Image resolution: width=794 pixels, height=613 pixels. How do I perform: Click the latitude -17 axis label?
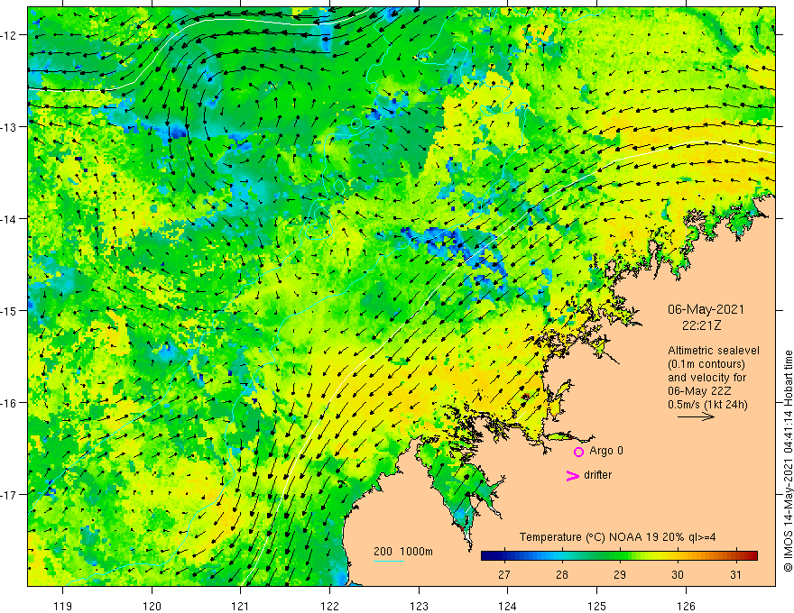pos(10,495)
